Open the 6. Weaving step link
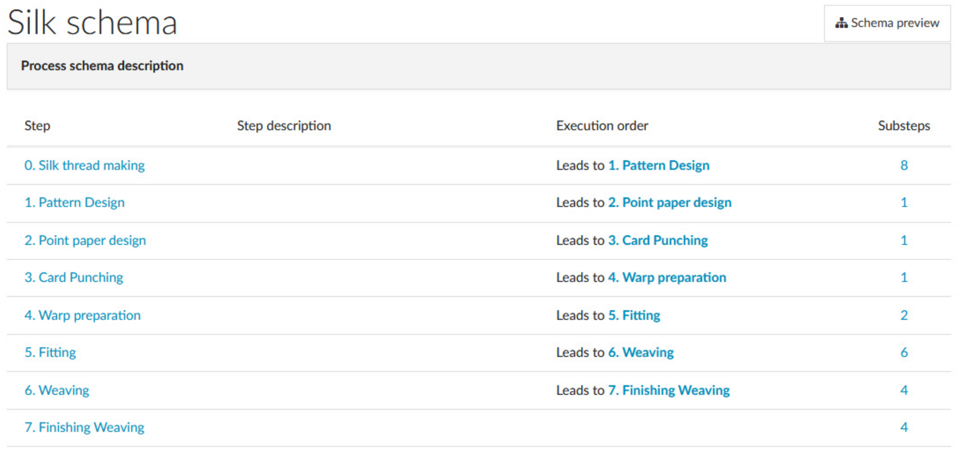This screenshot has height=455, width=958. coord(57,390)
